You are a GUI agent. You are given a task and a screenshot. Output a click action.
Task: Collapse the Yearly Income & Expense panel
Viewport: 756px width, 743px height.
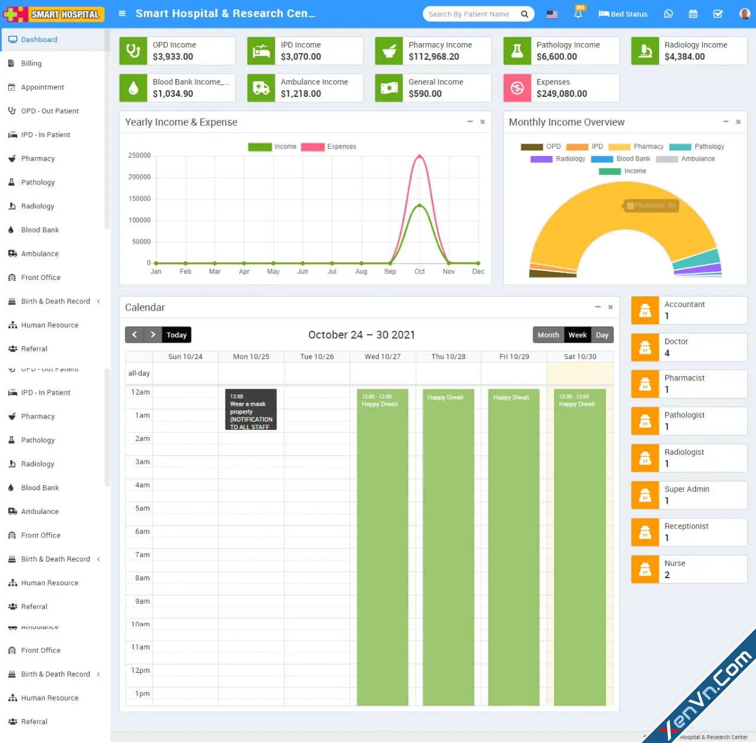coord(470,122)
